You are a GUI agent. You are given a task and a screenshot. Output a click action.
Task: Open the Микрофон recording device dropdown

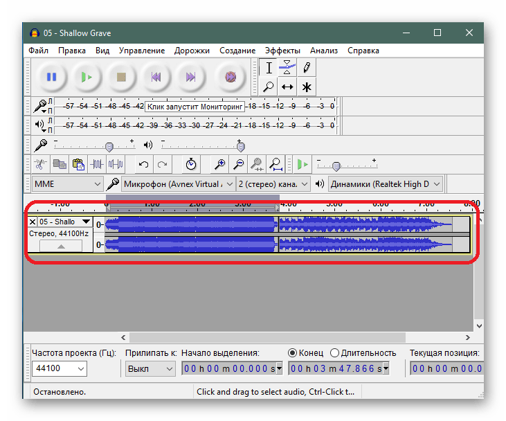179,184
